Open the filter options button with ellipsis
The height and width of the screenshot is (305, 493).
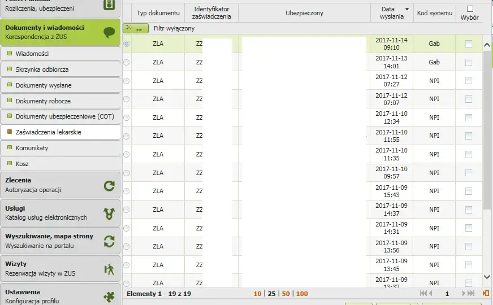click(136, 28)
